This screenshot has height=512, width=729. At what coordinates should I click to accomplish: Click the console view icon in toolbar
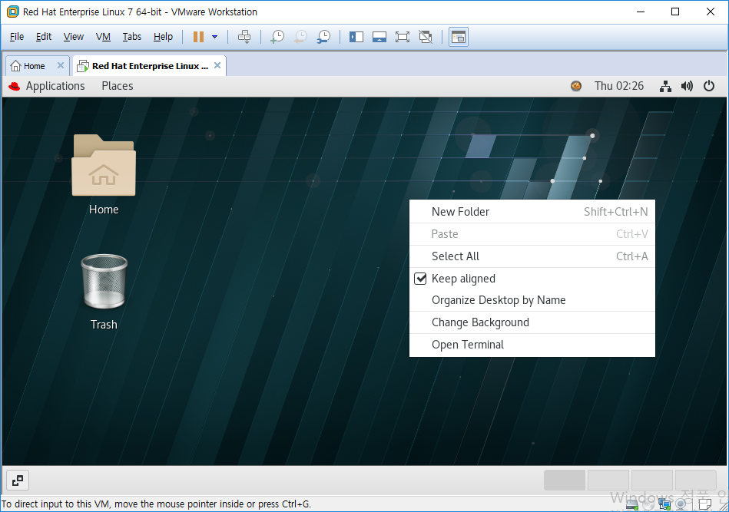pyautogui.click(x=459, y=37)
